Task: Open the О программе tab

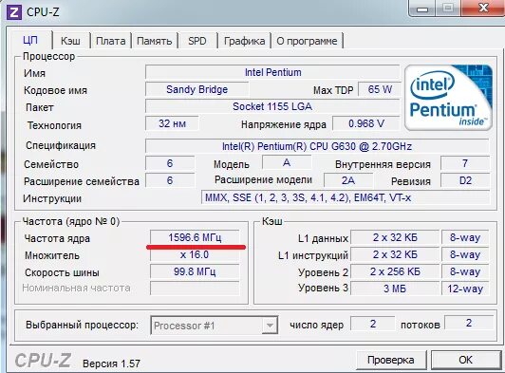Action: point(307,41)
